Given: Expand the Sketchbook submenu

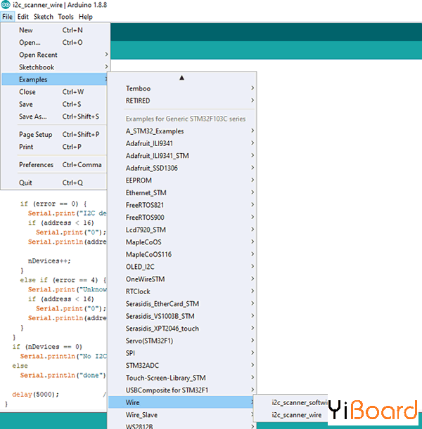Looking at the screenshot, I should pyautogui.click(x=37, y=67).
